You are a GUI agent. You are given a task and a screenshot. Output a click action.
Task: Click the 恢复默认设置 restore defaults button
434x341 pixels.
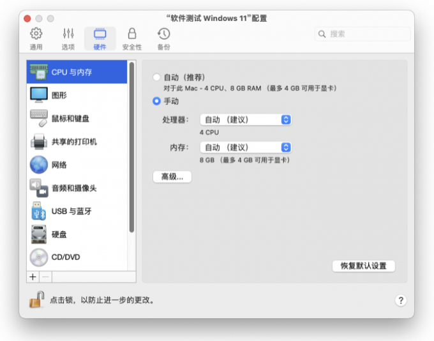tap(363, 266)
